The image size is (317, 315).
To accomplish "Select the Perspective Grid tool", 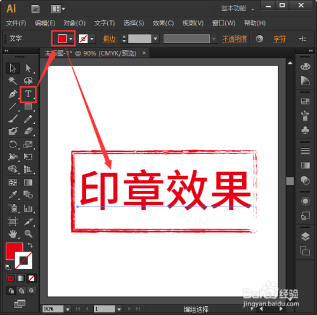I will (x=28, y=169).
